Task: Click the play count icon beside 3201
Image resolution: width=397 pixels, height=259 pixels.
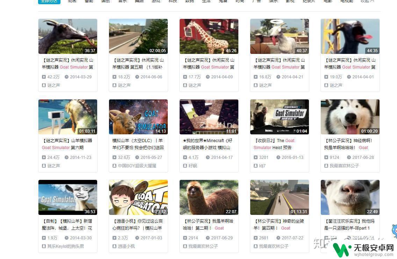Action: point(256,157)
